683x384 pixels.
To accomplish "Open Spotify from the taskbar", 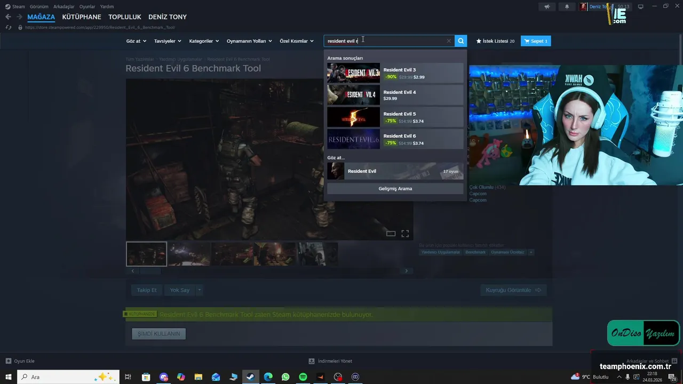I will [303, 377].
